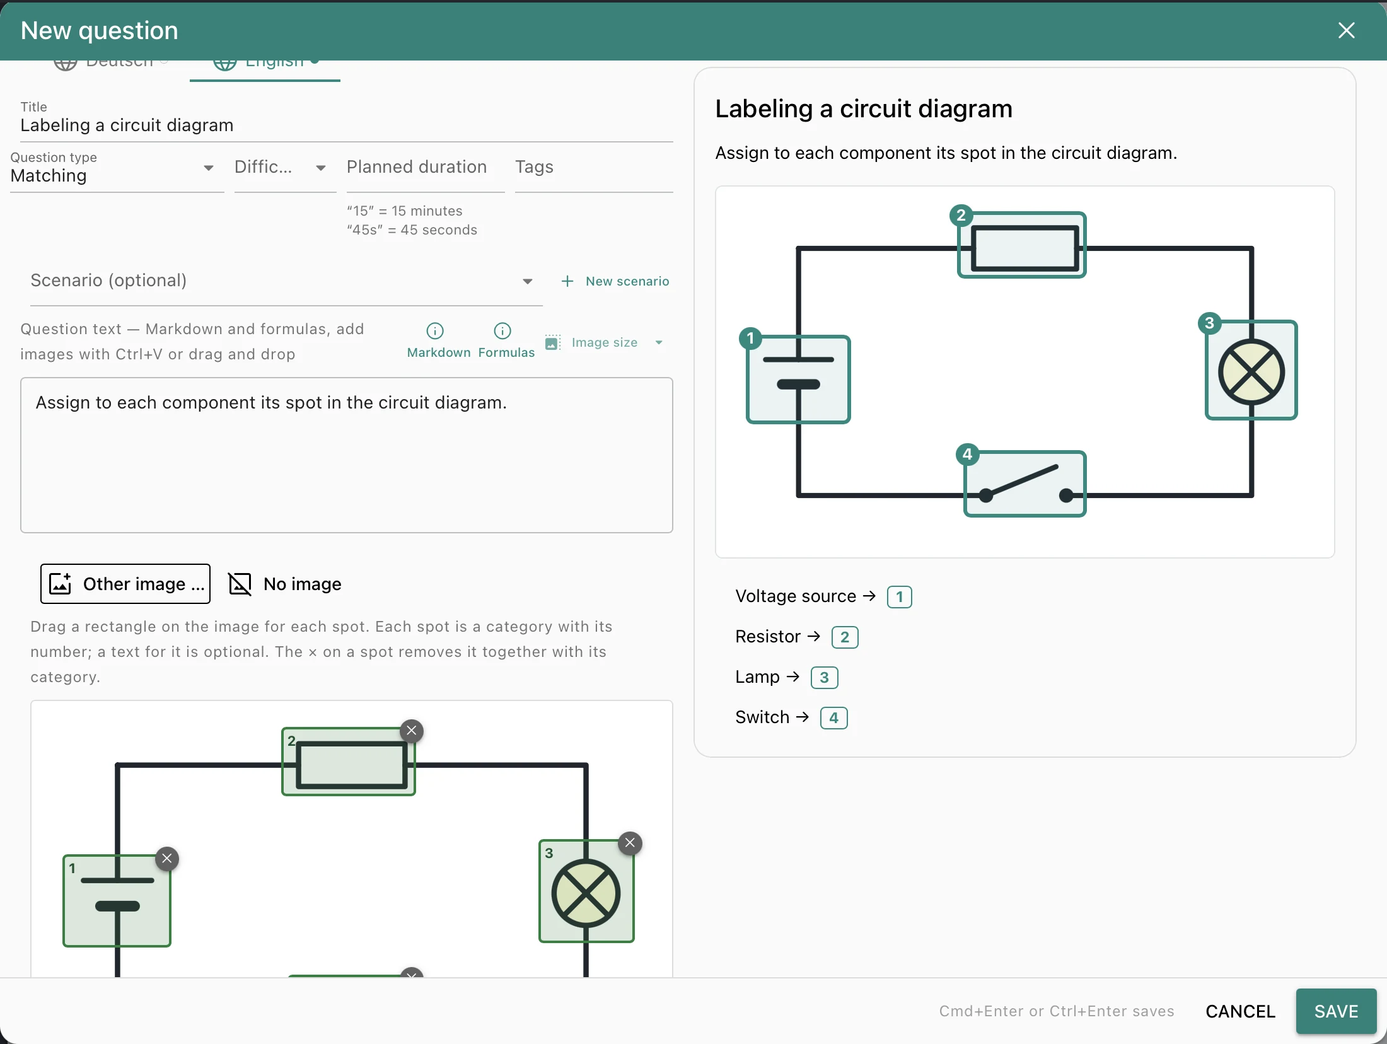Open the Formulas help info icon
Screen dimensions: 1387x1044
click(502, 330)
